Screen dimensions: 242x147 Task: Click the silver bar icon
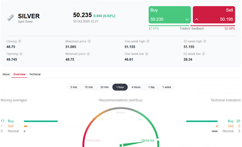pyautogui.click(x=10, y=18)
